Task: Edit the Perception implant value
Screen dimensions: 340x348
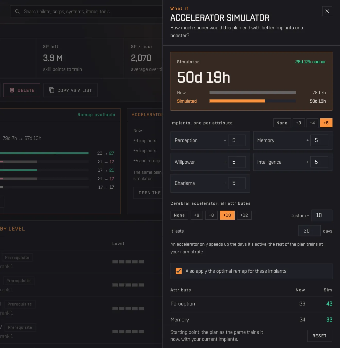Action: tap(237, 140)
